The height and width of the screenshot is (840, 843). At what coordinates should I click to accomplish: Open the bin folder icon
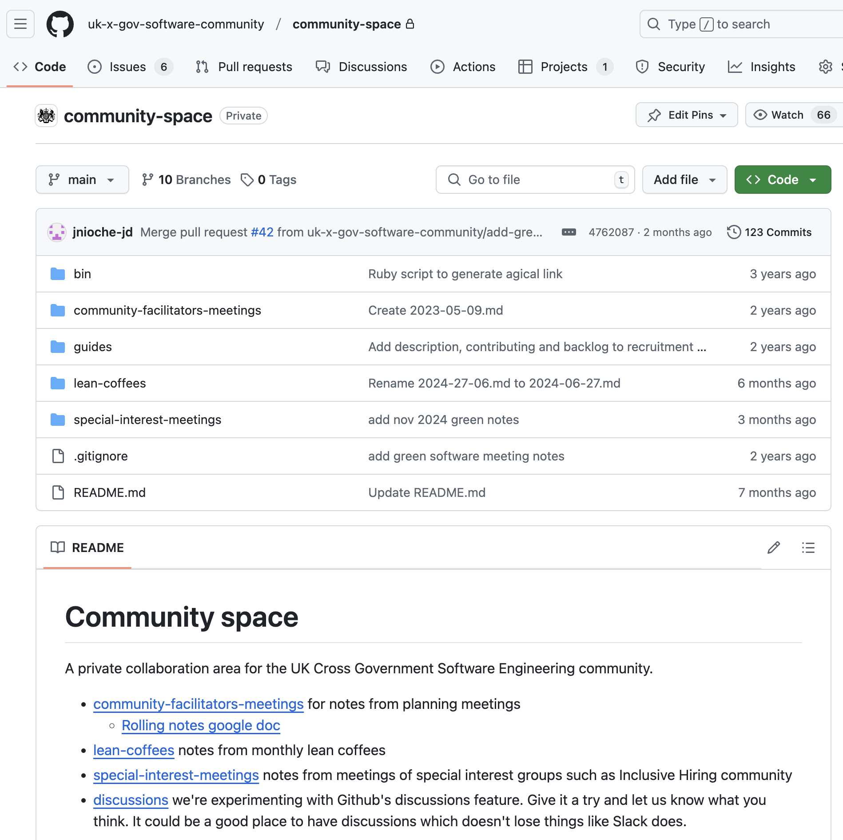click(x=57, y=274)
